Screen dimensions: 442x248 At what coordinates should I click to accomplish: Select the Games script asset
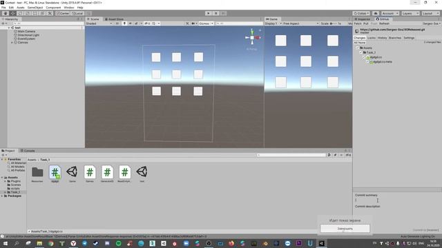pos(90,174)
